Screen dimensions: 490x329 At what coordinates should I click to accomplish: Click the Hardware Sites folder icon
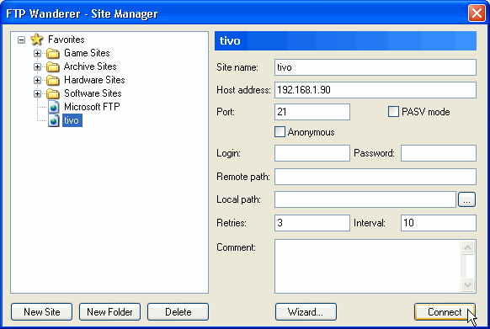point(53,80)
